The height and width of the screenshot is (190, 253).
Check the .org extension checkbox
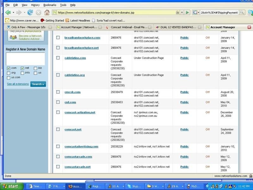tap(9, 73)
